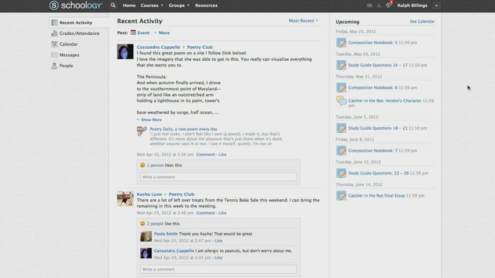Open the Courses dropdown menu
The height and width of the screenshot is (278, 495).
151,5
